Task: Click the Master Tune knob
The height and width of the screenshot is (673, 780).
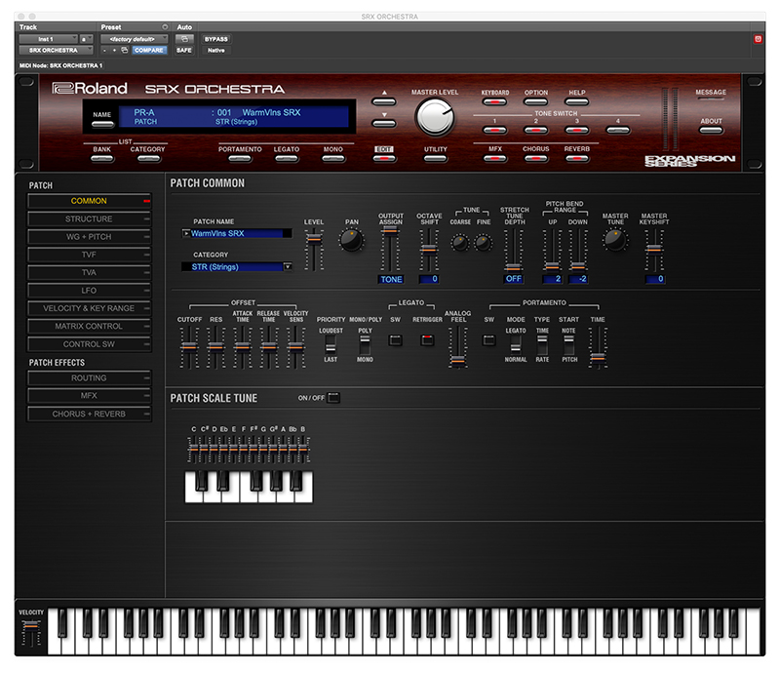Action: coord(615,241)
